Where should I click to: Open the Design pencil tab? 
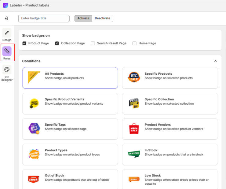tap(7, 33)
